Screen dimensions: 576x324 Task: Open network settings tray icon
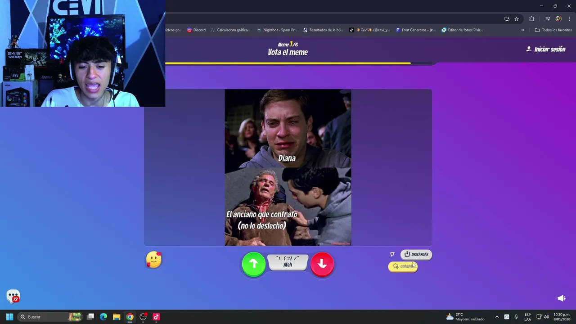[539, 317]
